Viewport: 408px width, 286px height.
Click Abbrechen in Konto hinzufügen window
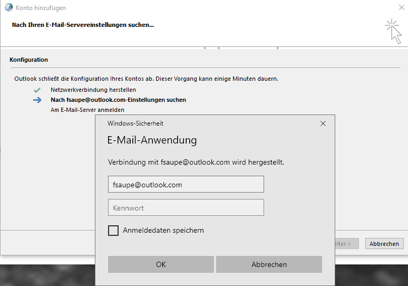point(384,244)
